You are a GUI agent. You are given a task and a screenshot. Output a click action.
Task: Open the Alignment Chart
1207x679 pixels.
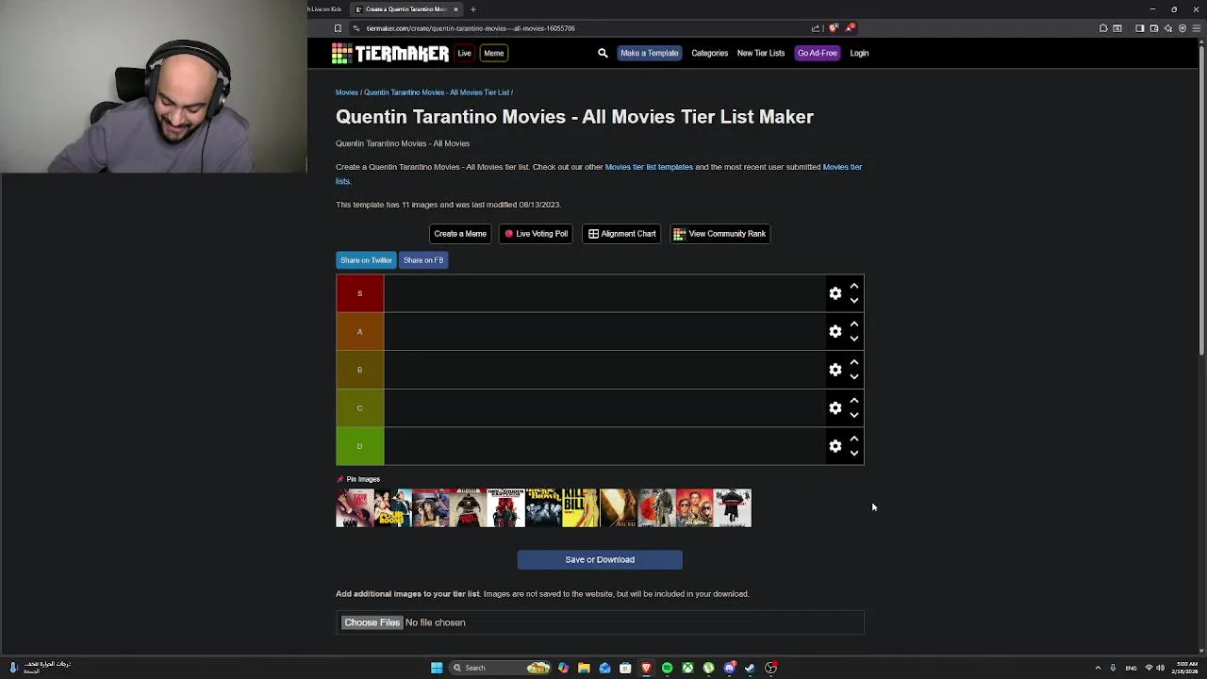point(621,234)
